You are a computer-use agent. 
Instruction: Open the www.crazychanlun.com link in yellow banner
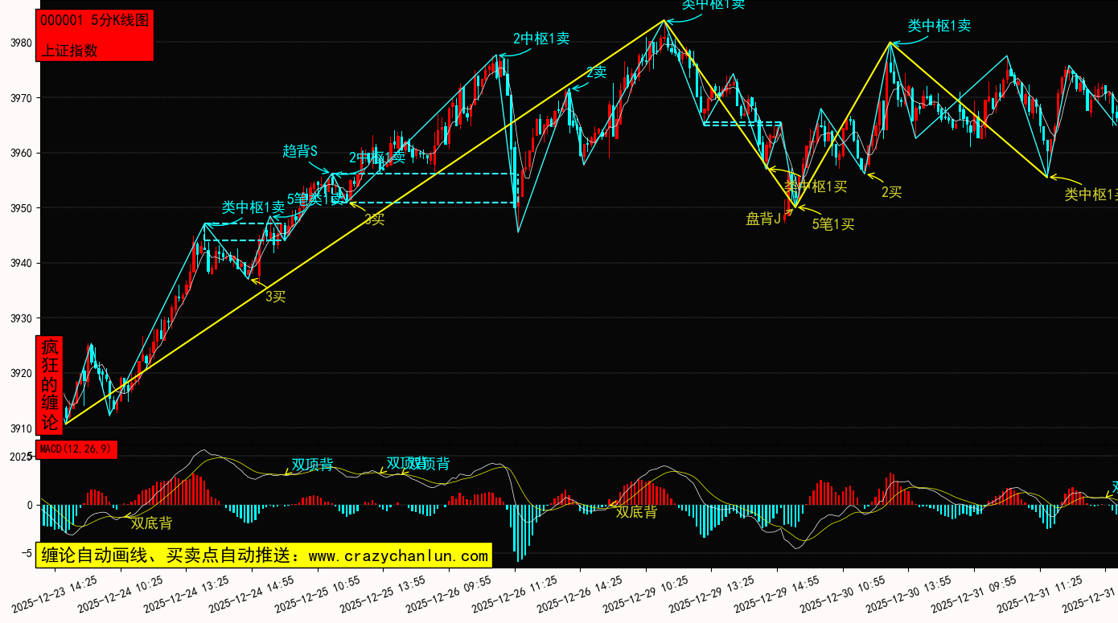398,555
